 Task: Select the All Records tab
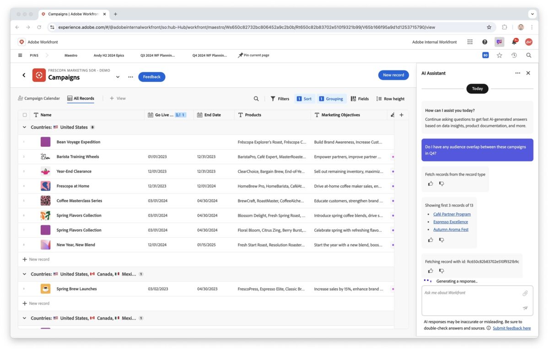click(81, 98)
